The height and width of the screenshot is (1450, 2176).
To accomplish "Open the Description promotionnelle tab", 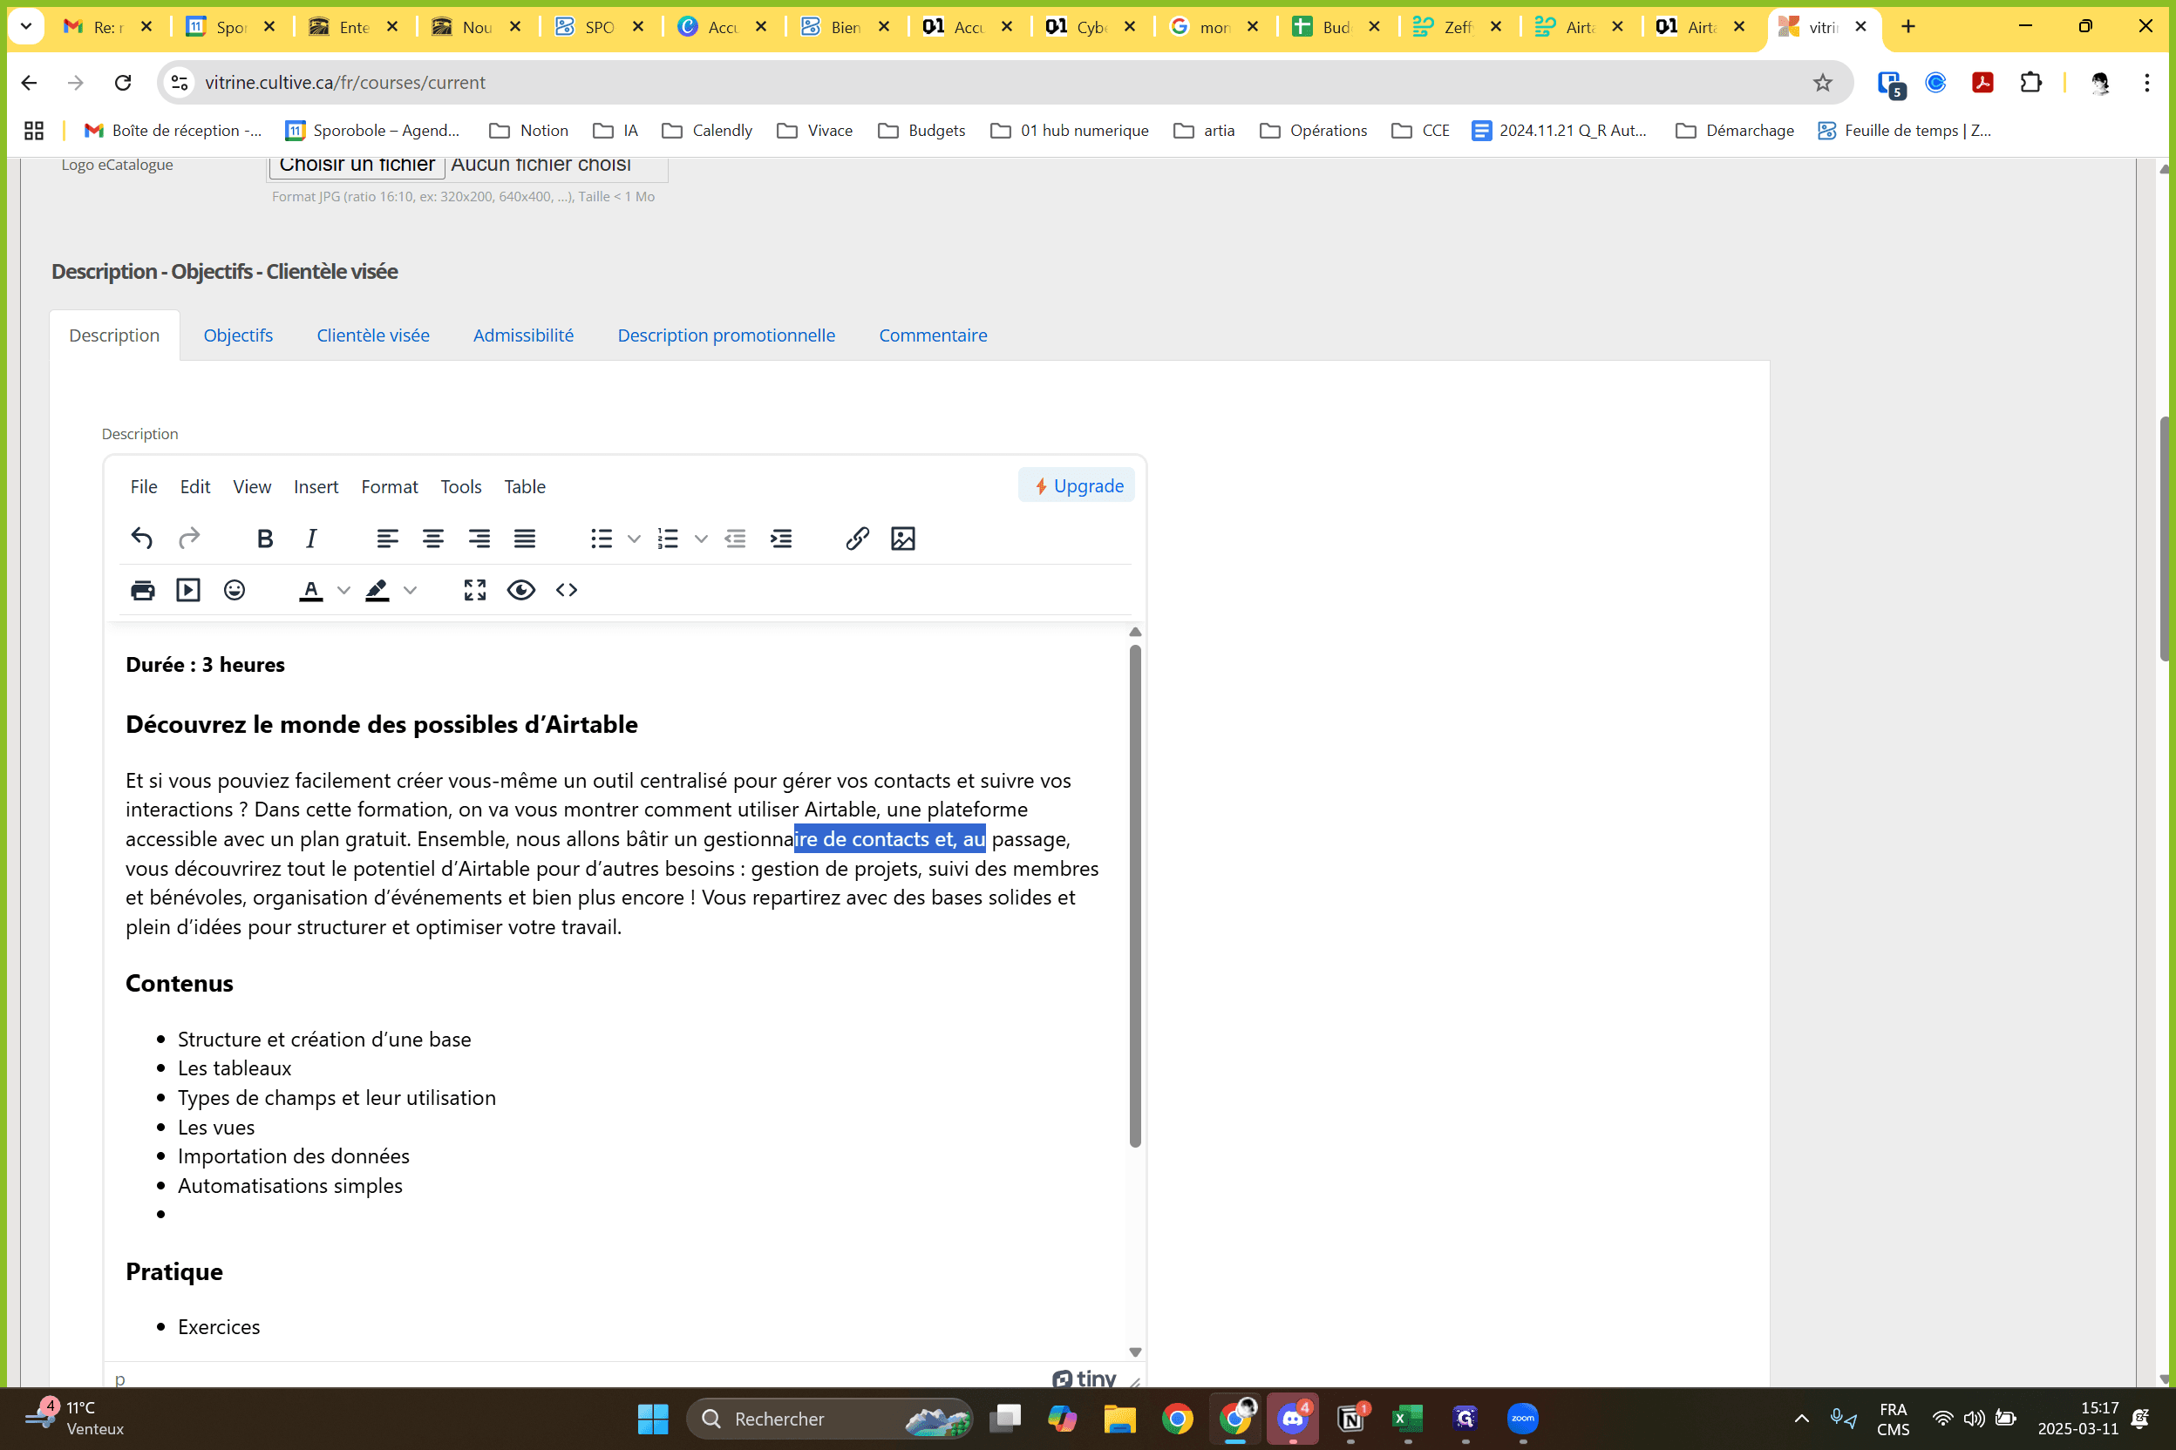I will click(726, 335).
